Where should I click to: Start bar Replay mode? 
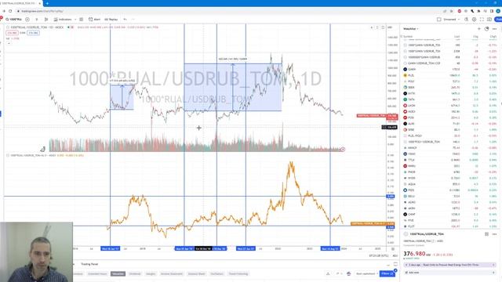coord(111,20)
